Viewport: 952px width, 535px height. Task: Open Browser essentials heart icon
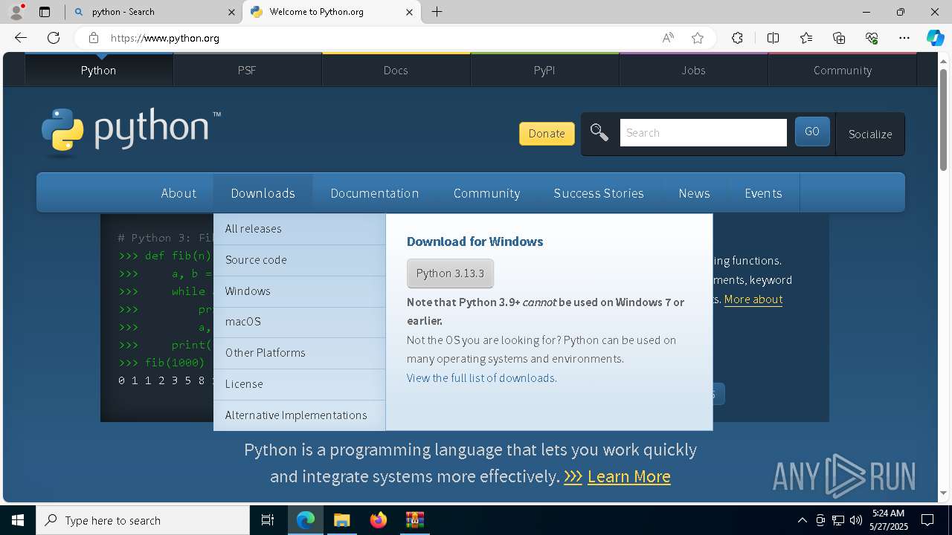click(872, 38)
